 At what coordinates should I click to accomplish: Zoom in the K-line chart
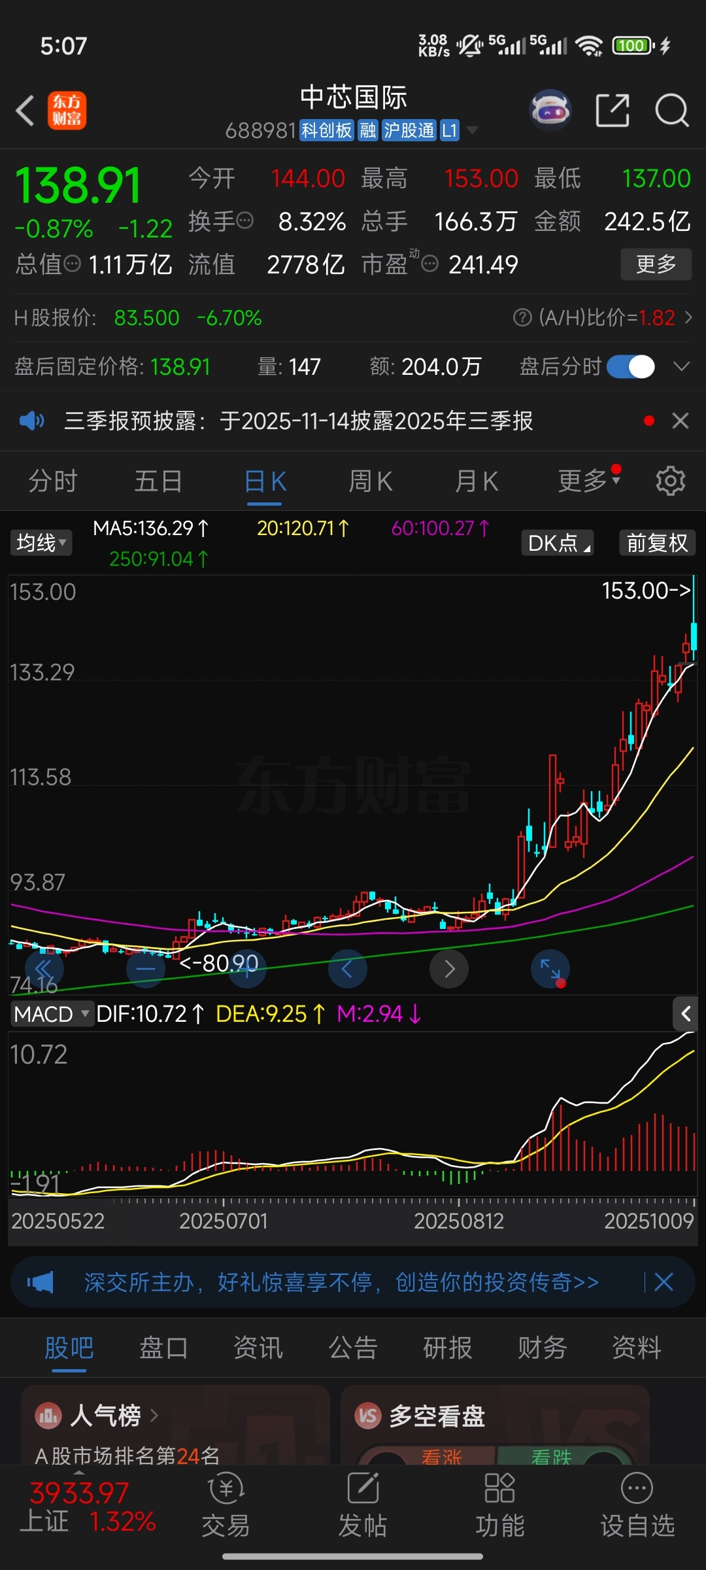pyautogui.click(x=246, y=969)
